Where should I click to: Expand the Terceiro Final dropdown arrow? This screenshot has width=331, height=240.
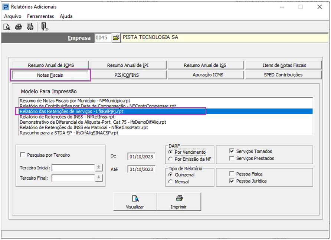[x=99, y=178]
